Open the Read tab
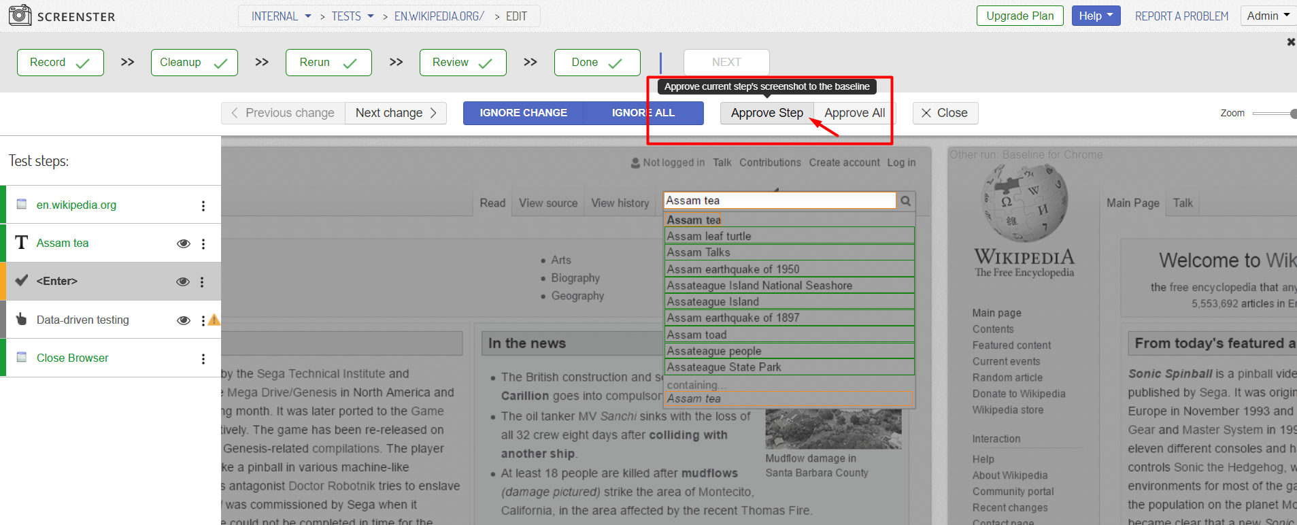Image resolution: width=1297 pixels, height=525 pixels. pyautogui.click(x=492, y=203)
